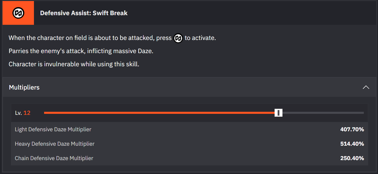Click the 250.40% value
Image resolution: width=378 pixels, height=174 pixels.
[352, 158]
